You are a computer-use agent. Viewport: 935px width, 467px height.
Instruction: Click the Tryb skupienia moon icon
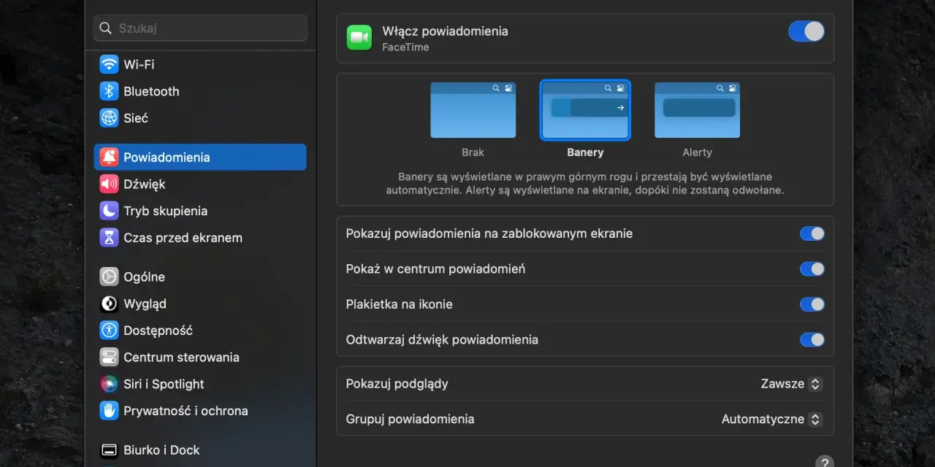pyautogui.click(x=109, y=211)
